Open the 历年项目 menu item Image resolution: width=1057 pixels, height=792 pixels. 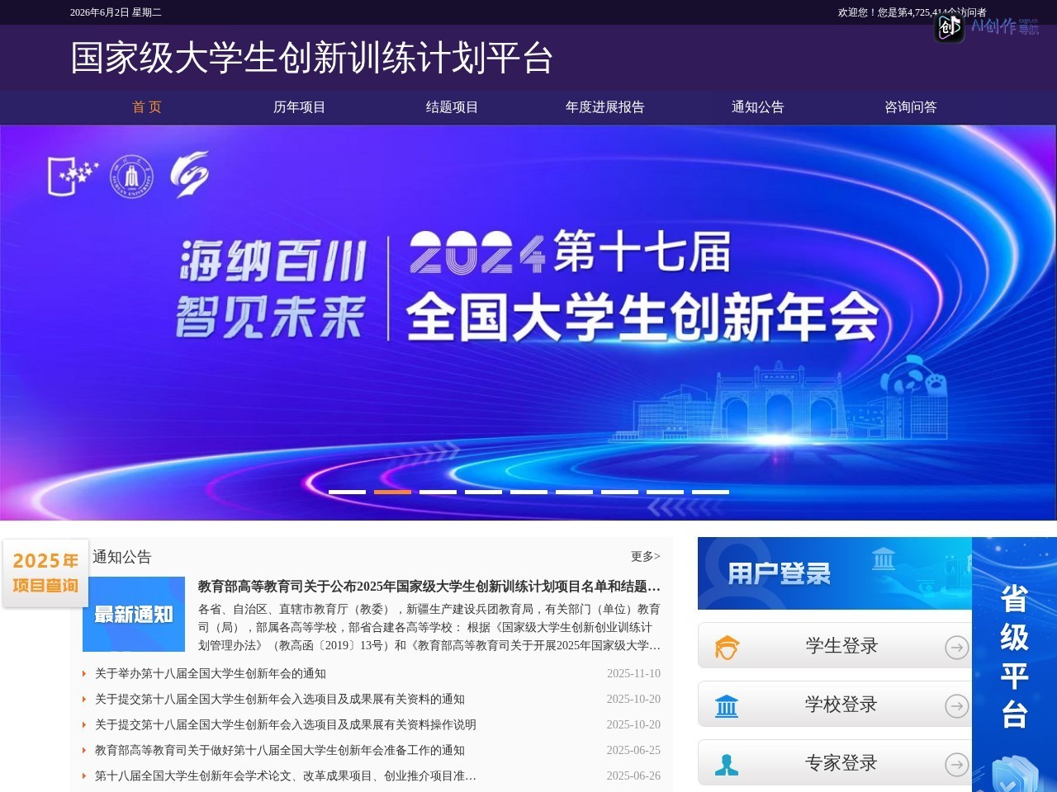click(x=300, y=106)
